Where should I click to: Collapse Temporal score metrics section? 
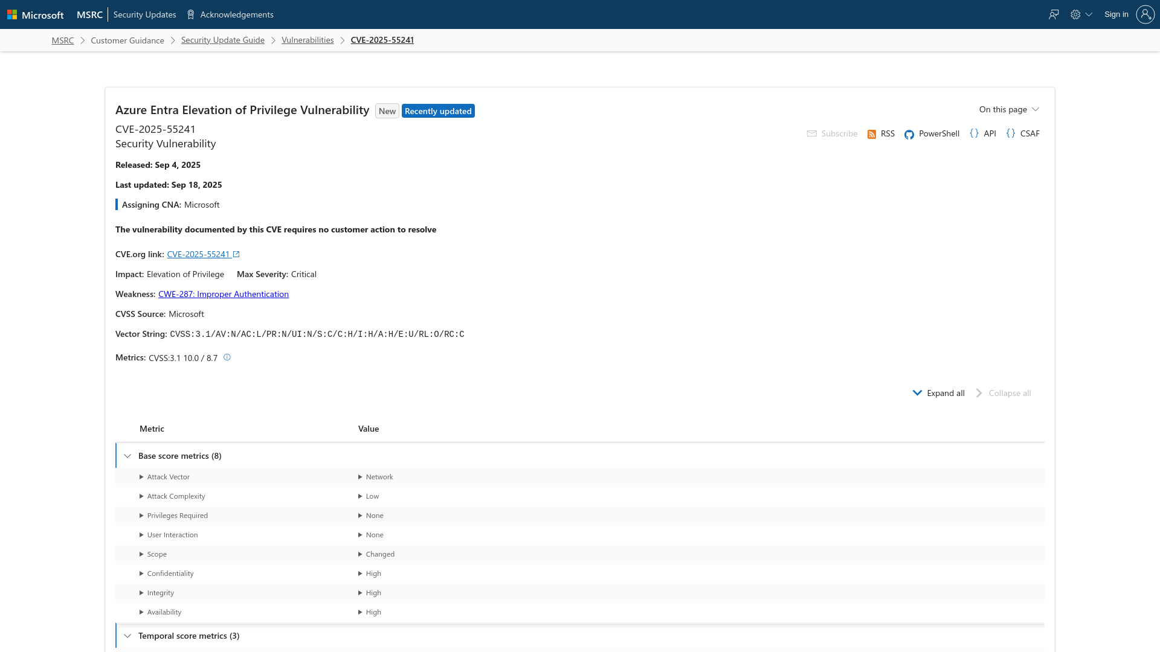click(x=127, y=636)
